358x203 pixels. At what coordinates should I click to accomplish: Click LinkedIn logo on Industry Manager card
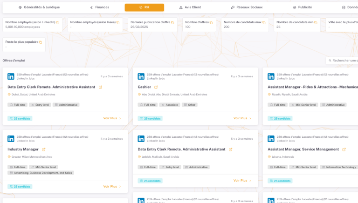11,139
